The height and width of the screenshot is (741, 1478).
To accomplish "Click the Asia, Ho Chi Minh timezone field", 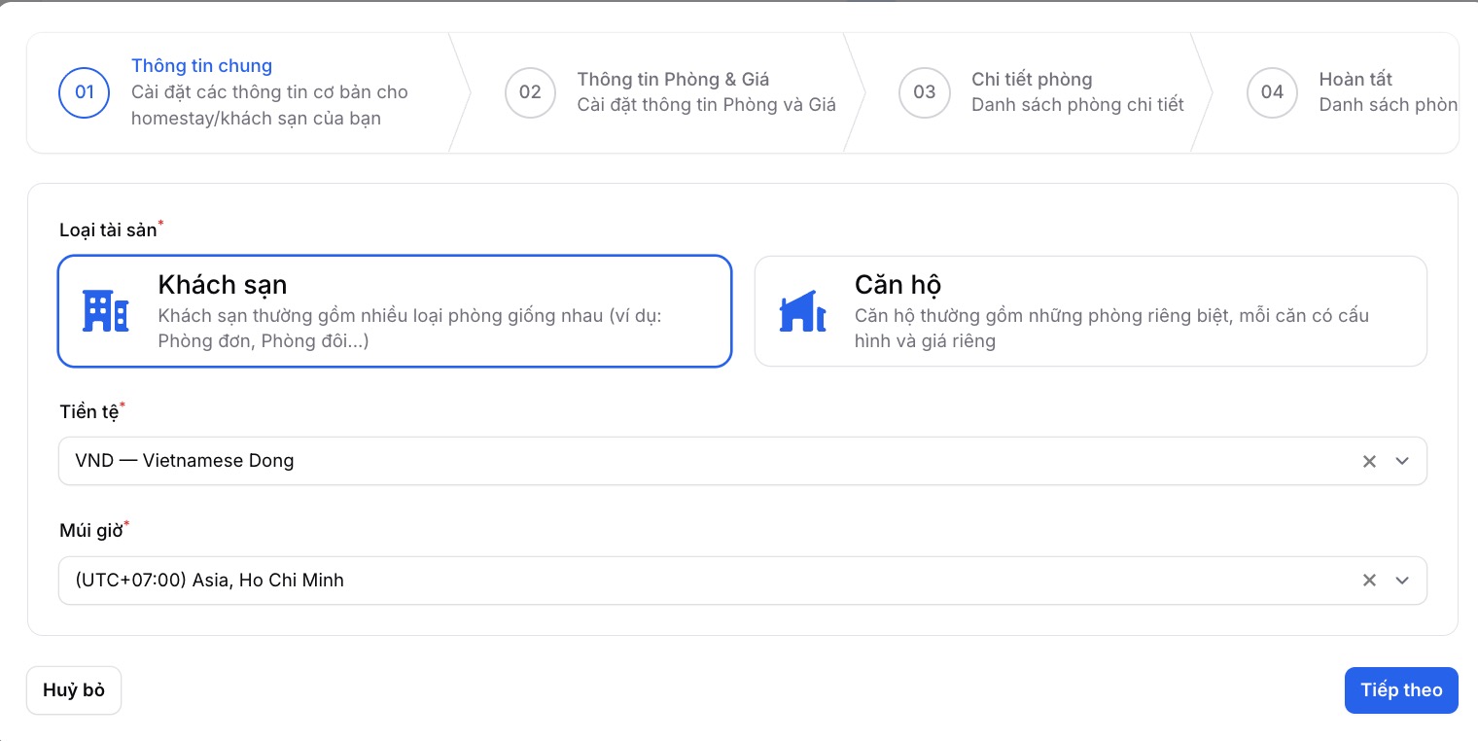I will pos(681,581).
